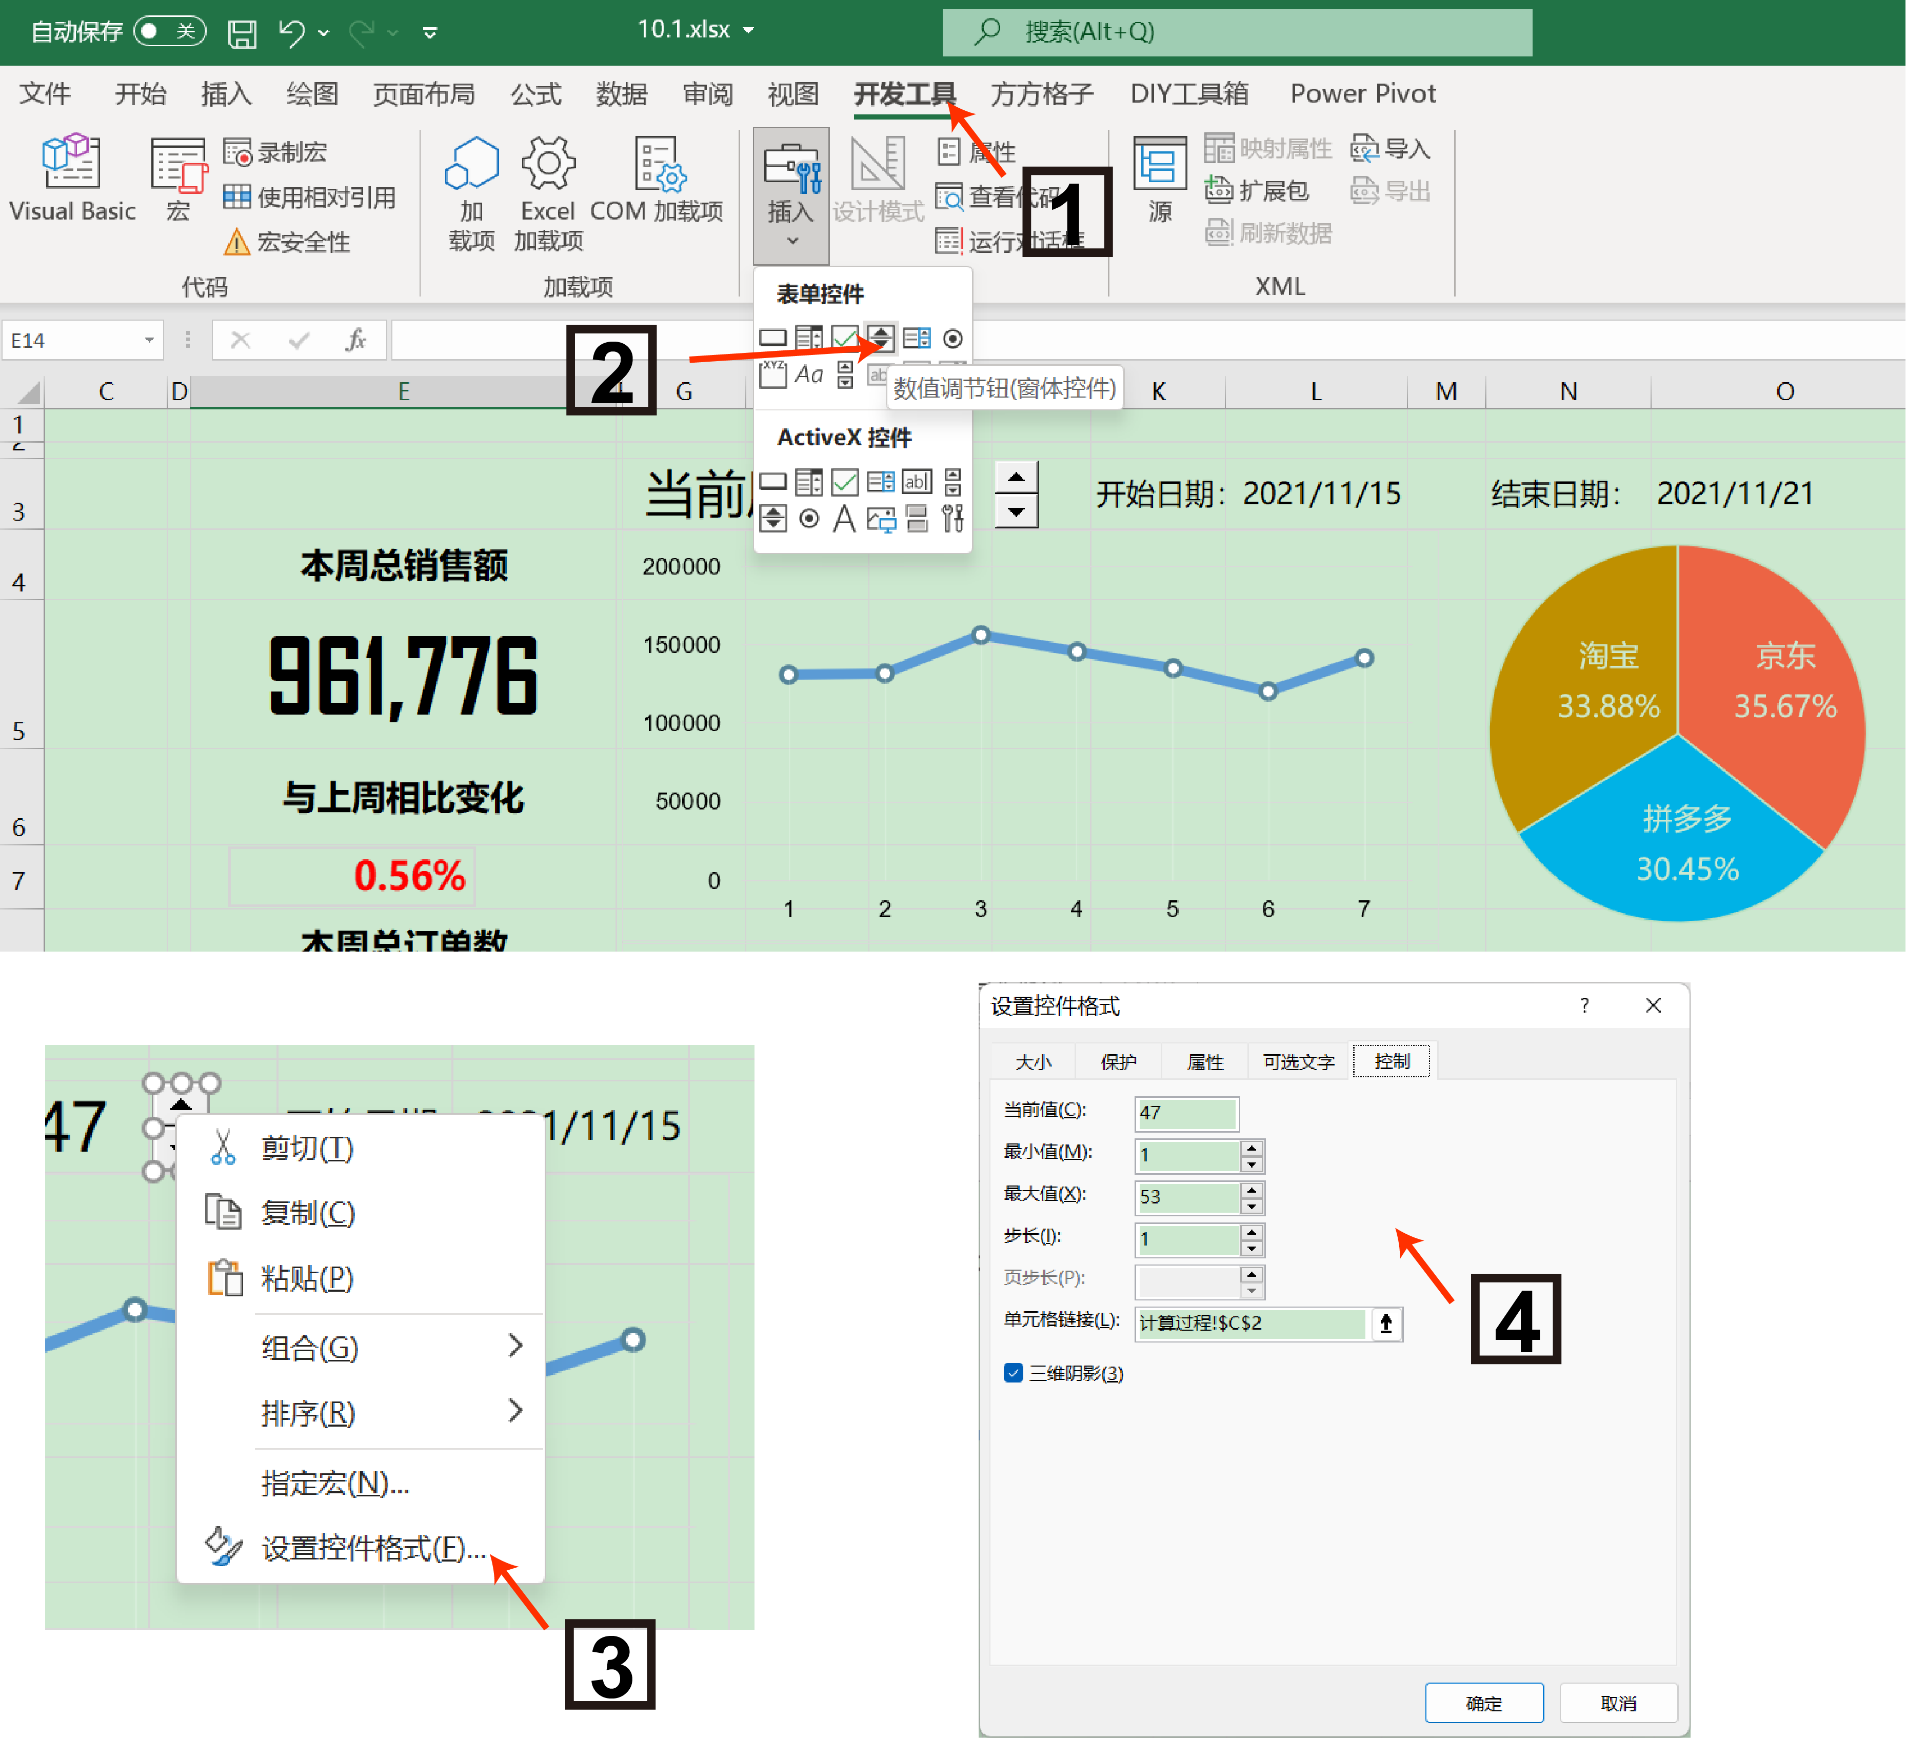
Task: Click the 取消 button in the dialog
Action: 1618,1702
